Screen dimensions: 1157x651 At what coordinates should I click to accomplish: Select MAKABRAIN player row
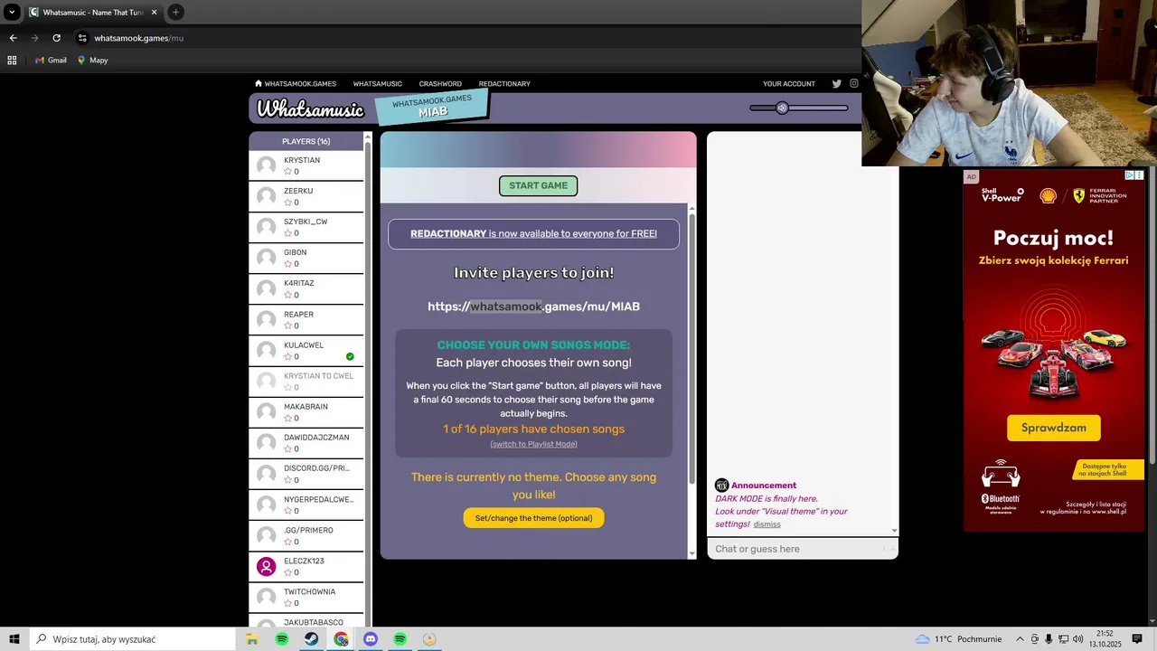tap(306, 412)
